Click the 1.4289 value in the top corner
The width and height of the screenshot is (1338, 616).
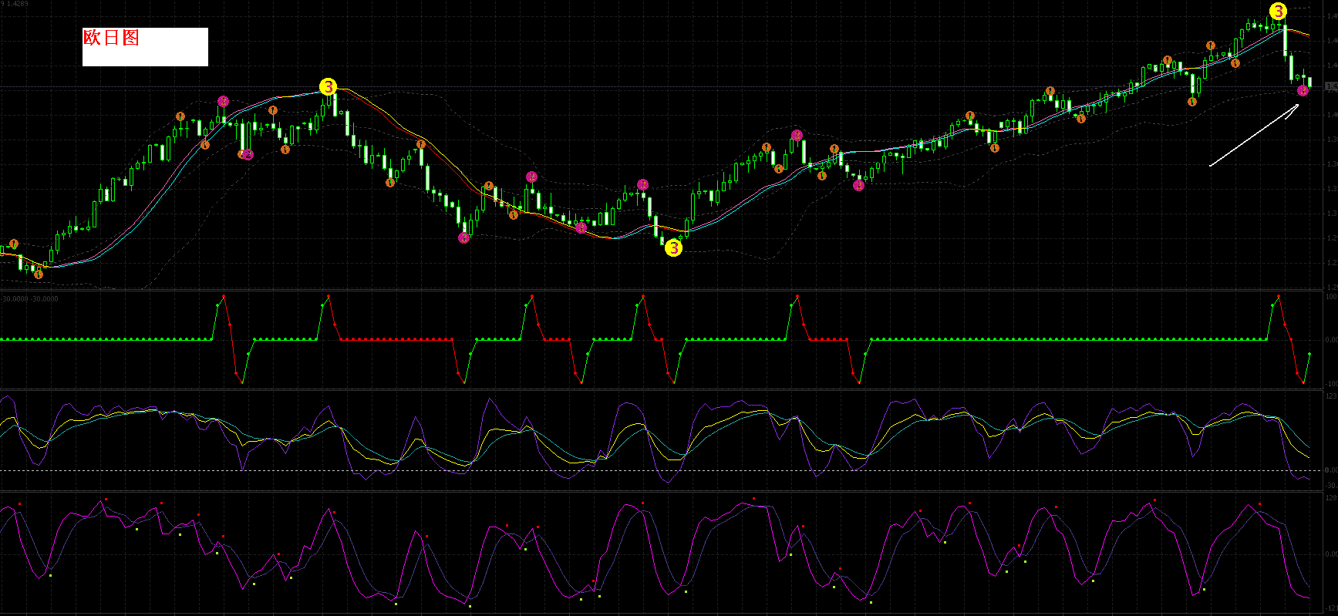pyautogui.click(x=17, y=4)
